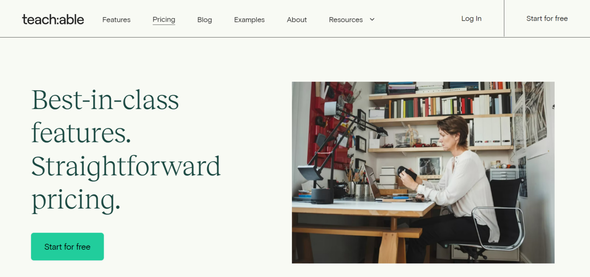Open the Features page
The image size is (590, 277).
click(116, 20)
